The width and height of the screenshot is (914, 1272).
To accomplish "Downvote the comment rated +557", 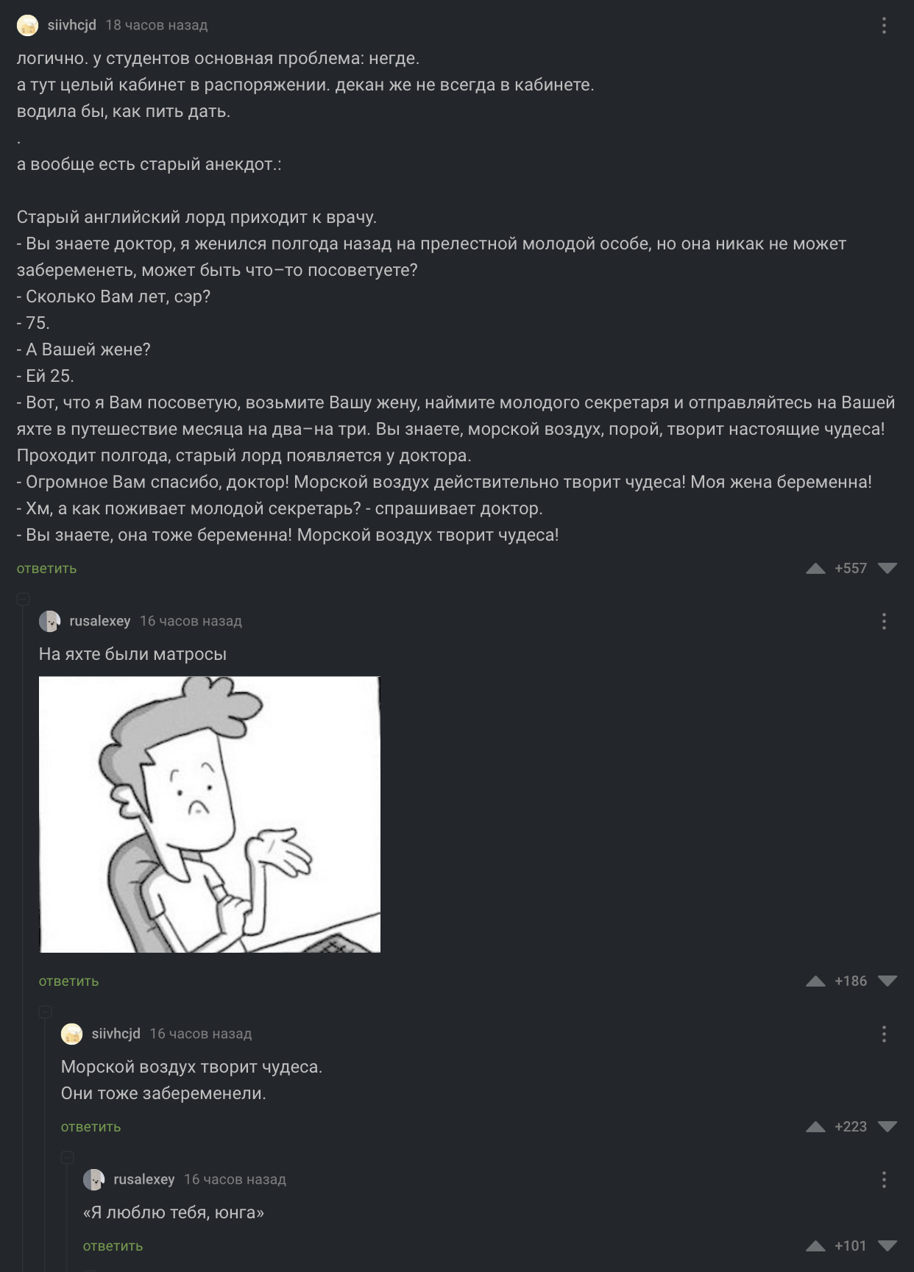I will click(x=888, y=568).
